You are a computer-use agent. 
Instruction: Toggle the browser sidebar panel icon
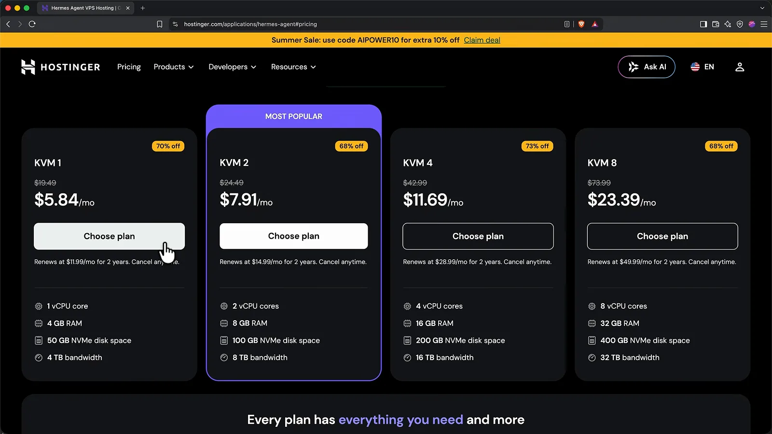[x=703, y=24]
